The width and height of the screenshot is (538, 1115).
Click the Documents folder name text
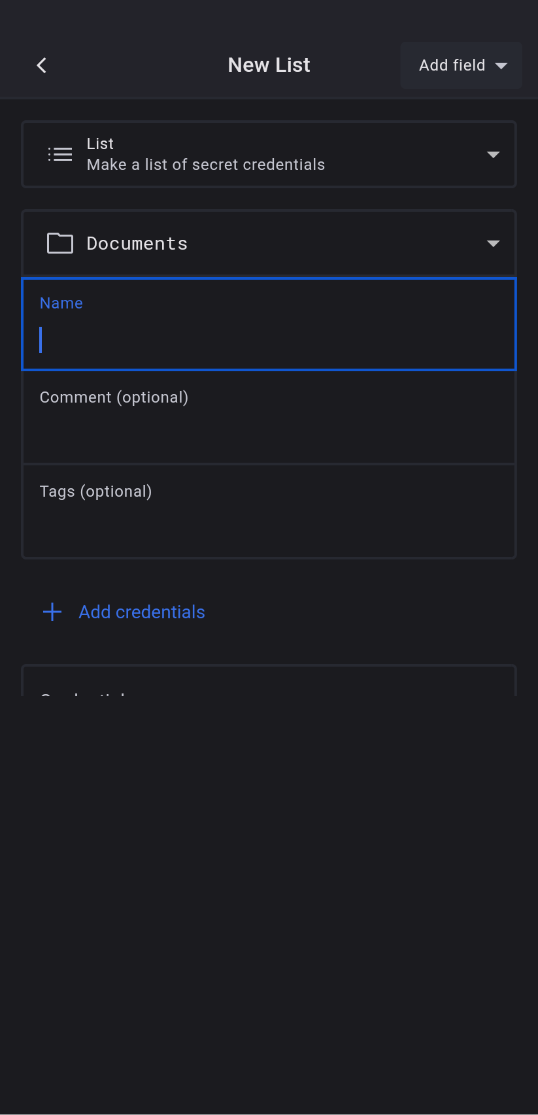(137, 244)
